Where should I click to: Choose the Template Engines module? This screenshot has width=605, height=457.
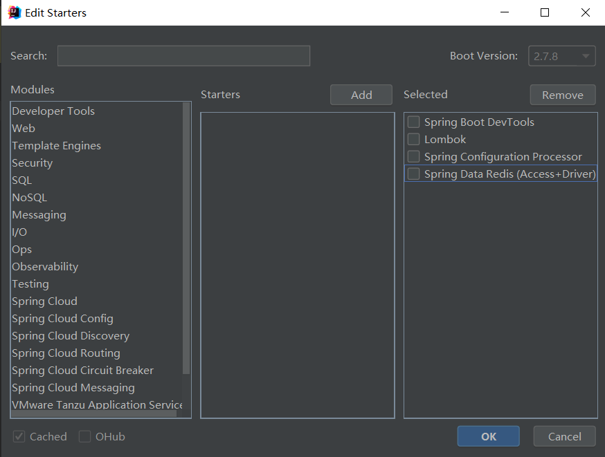[96, 146]
